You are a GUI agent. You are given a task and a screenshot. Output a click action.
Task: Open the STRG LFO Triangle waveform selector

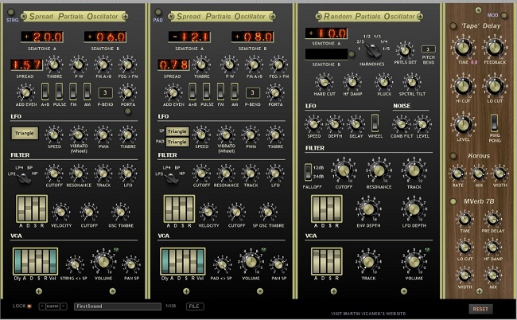click(23, 134)
